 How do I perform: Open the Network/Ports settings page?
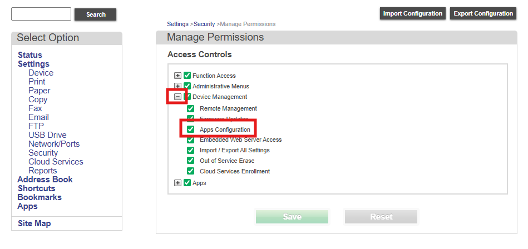pyautogui.click(x=54, y=144)
